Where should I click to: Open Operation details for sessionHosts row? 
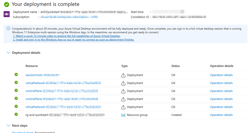coord(221,75)
